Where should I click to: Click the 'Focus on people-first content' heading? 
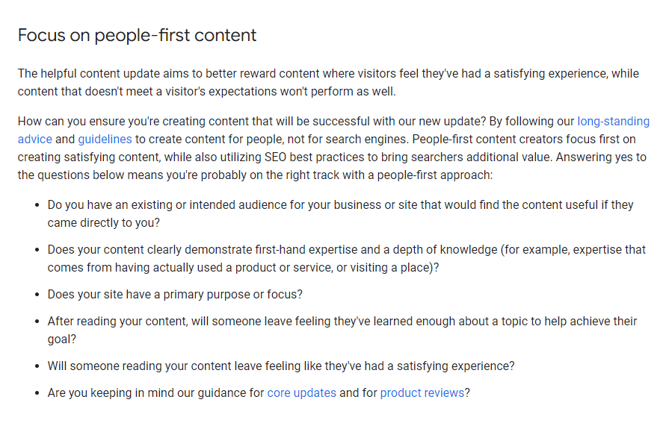pyautogui.click(x=137, y=35)
